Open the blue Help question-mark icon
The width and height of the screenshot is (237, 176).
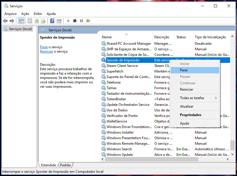[x=52, y=21]
